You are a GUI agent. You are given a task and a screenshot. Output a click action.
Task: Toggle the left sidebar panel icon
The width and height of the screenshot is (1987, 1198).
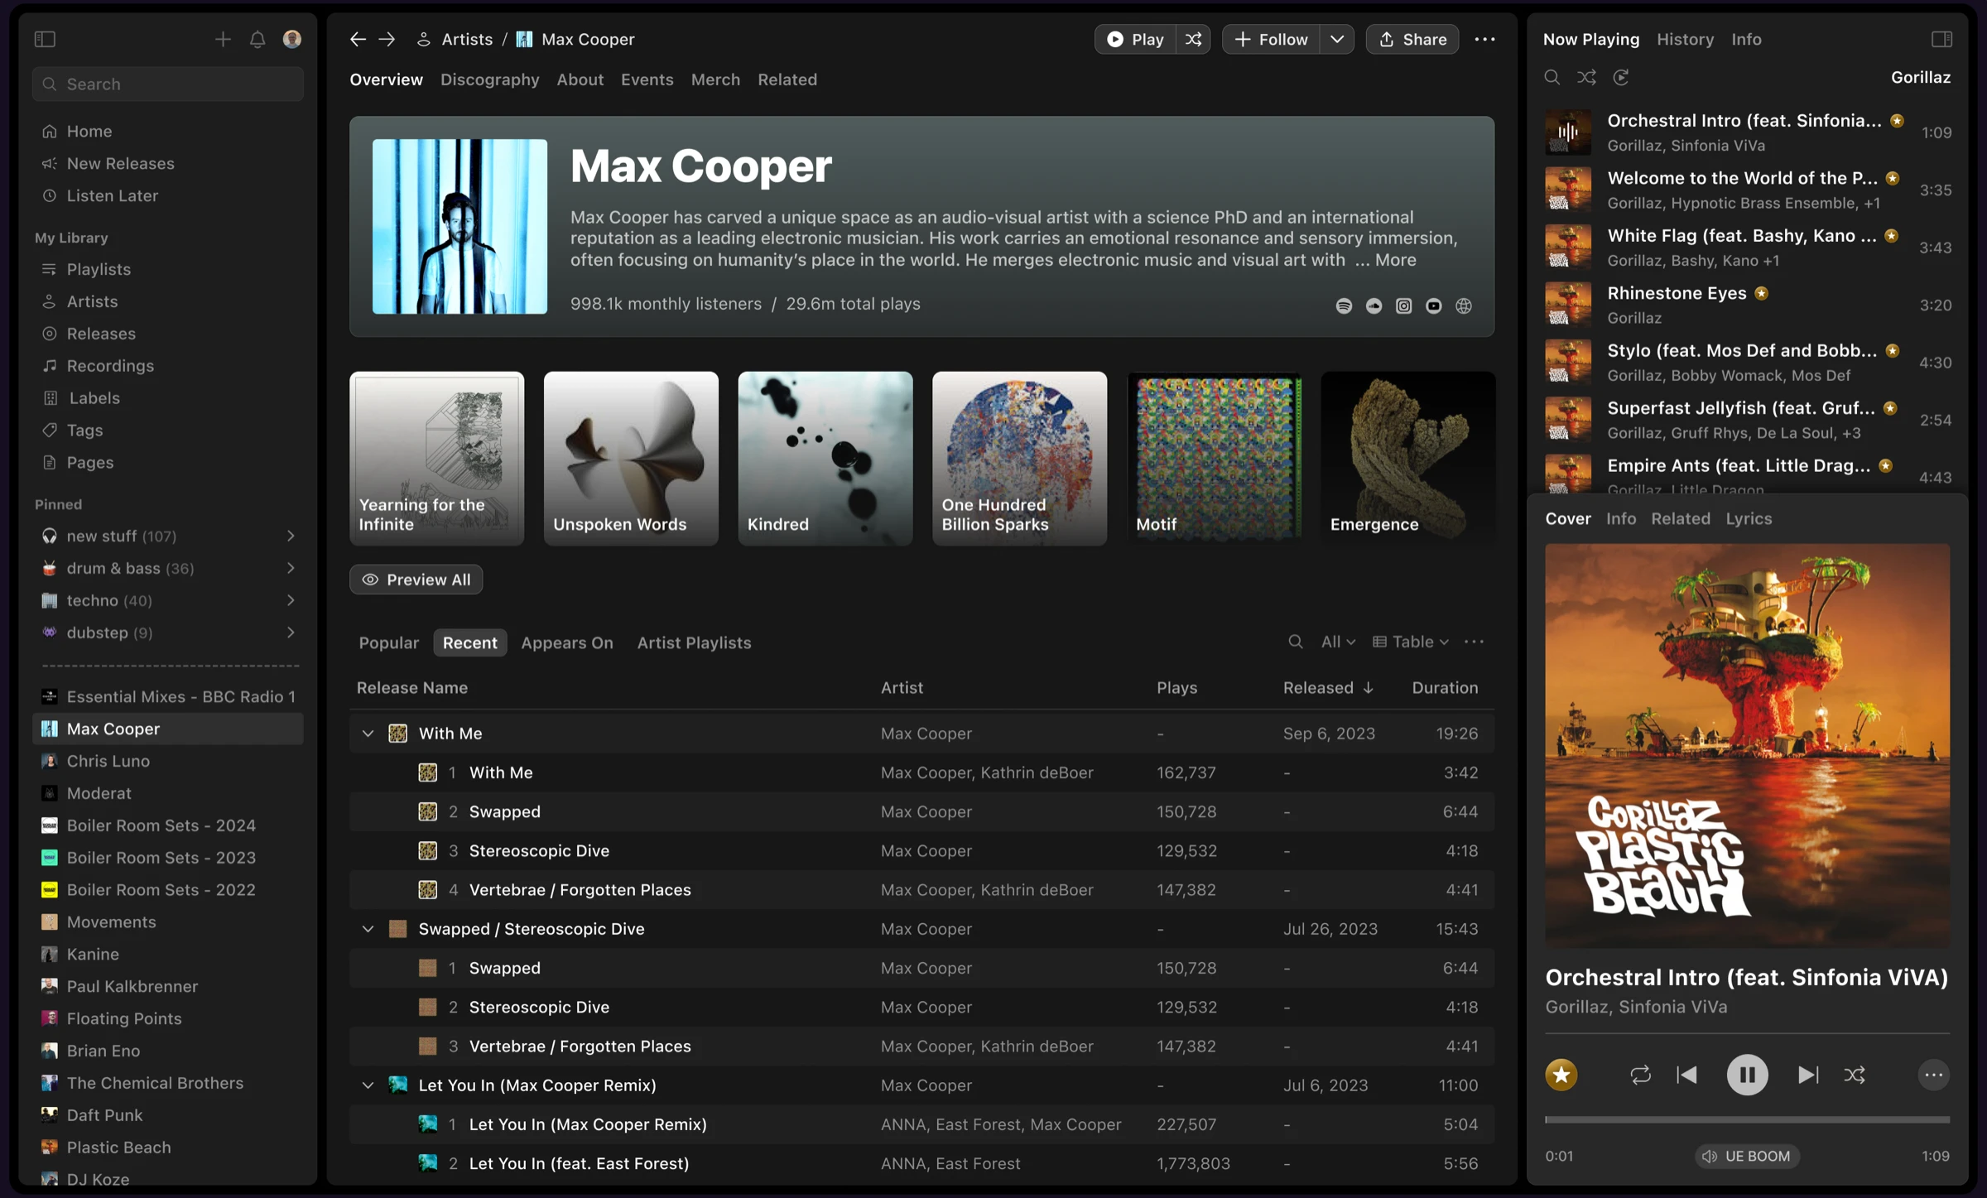point(45,39)
